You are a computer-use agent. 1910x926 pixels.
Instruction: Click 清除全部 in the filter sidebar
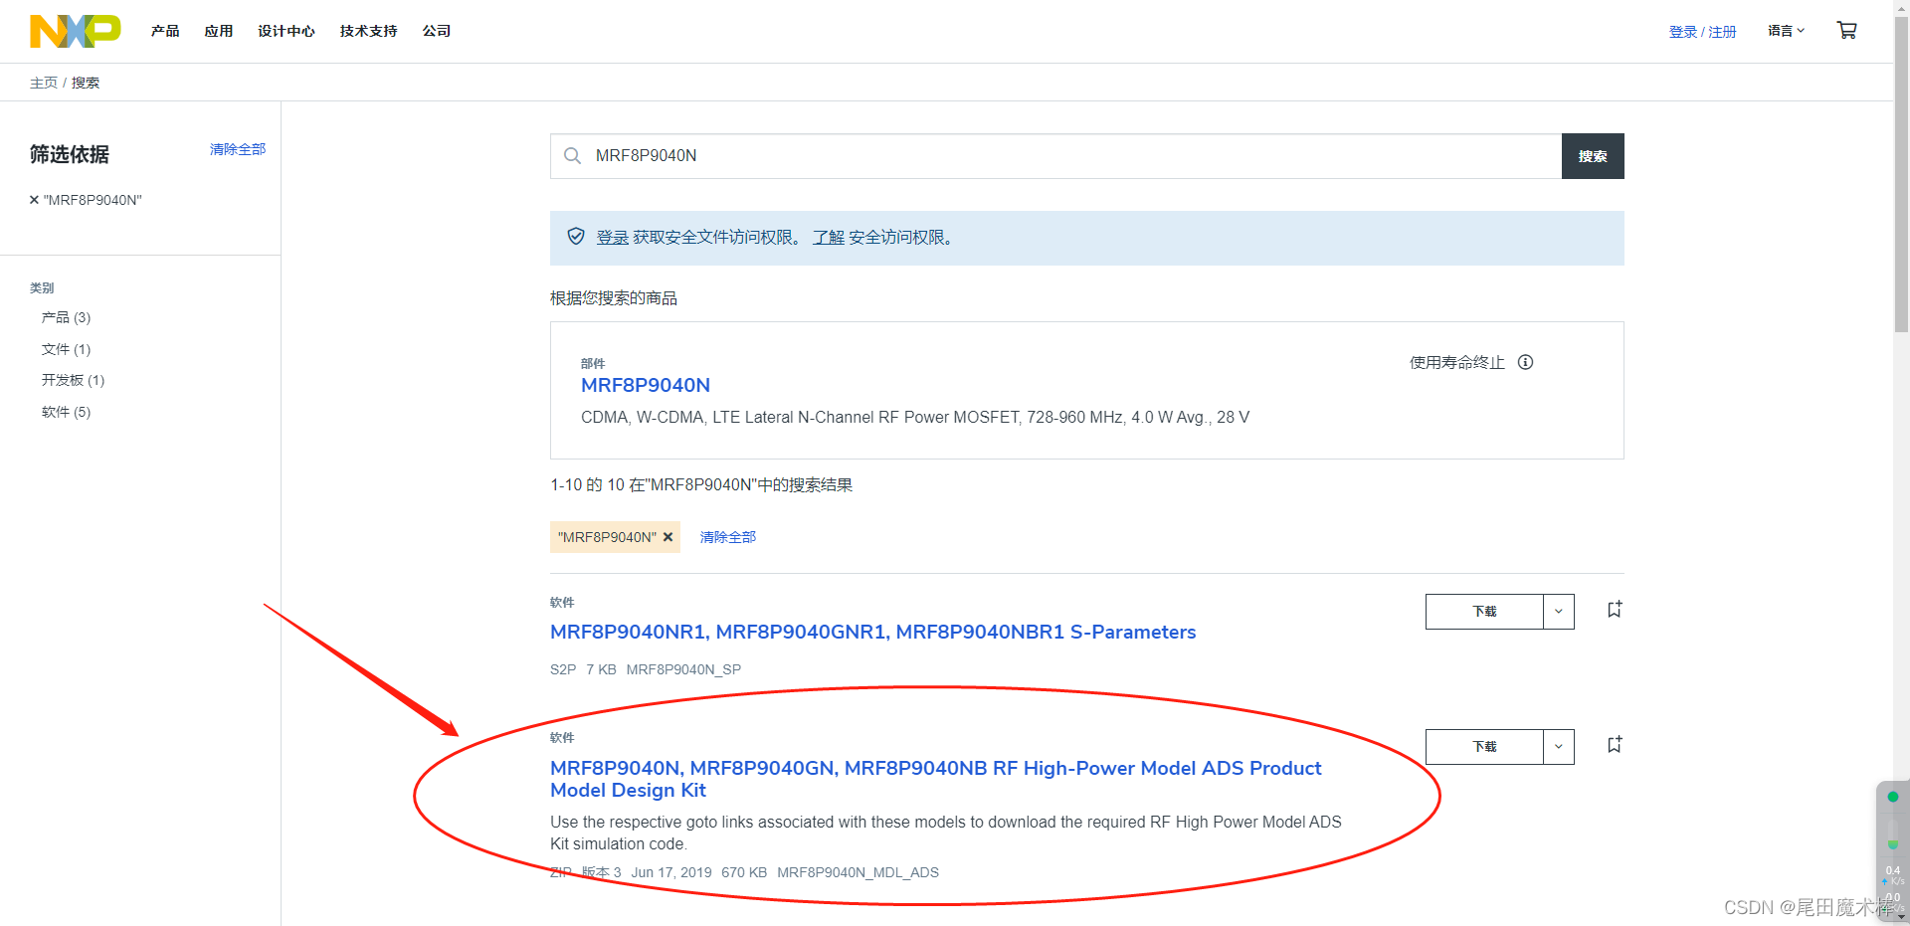pos(237,148)
